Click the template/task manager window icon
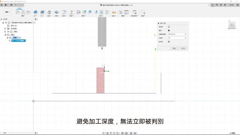 click(x=126, y=12)
